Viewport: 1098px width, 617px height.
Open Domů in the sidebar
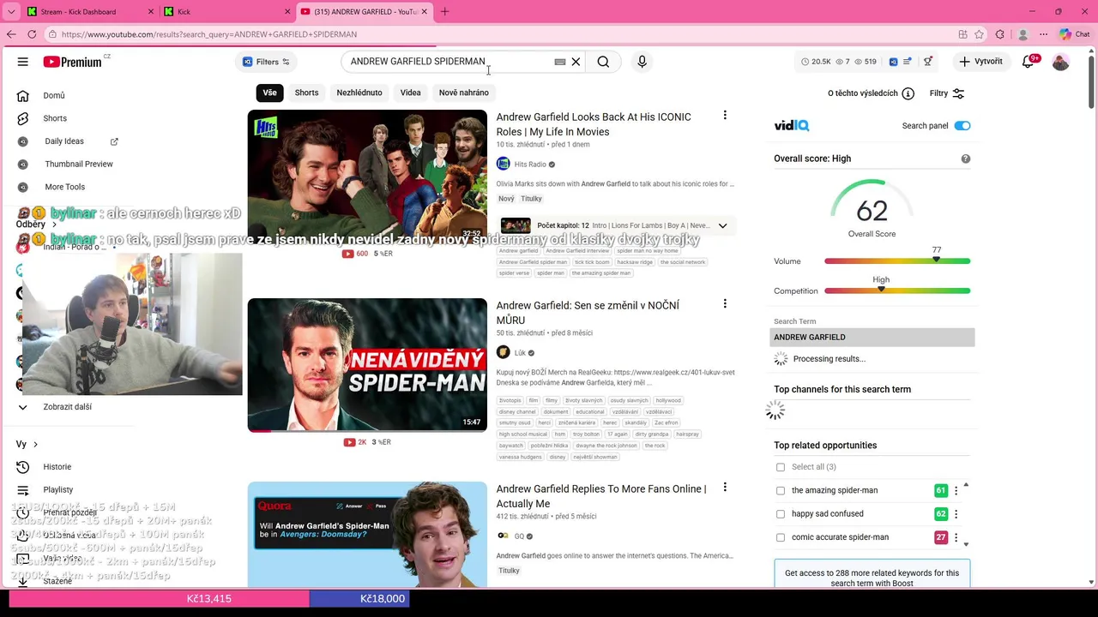point(54,95)
